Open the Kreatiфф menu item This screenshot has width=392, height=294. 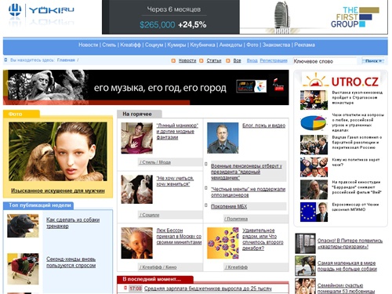click(x=130, y=45)
